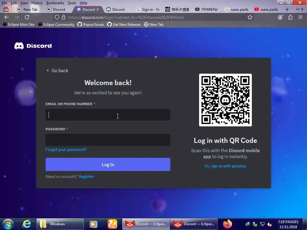Open the New Tab bookmark
Screen dimensions: 307x230
154,25
